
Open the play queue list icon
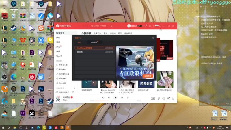point(173,99)
